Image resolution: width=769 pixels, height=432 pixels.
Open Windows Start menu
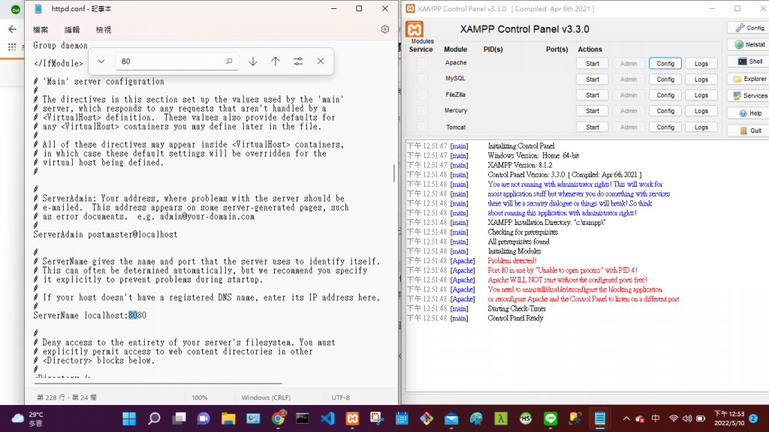[129, 418]
